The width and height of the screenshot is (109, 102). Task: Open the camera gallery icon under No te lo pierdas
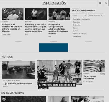pyautogui.click(x=4, y=99)
